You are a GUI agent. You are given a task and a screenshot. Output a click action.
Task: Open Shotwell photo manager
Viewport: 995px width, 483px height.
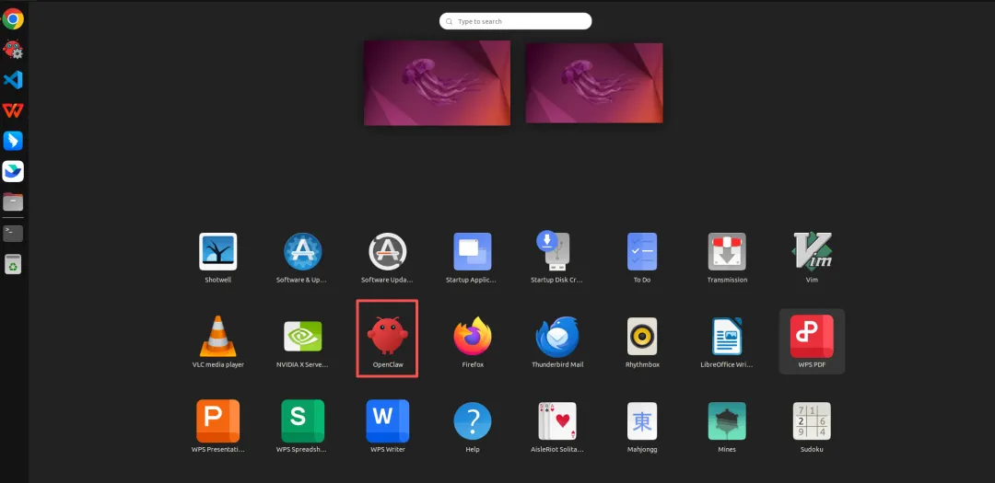point(218,252)
